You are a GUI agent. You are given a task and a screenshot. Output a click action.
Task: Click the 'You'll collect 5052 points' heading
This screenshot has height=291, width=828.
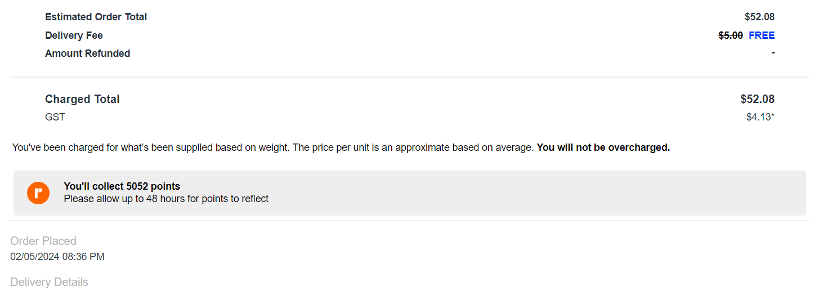tap(122, 186)
